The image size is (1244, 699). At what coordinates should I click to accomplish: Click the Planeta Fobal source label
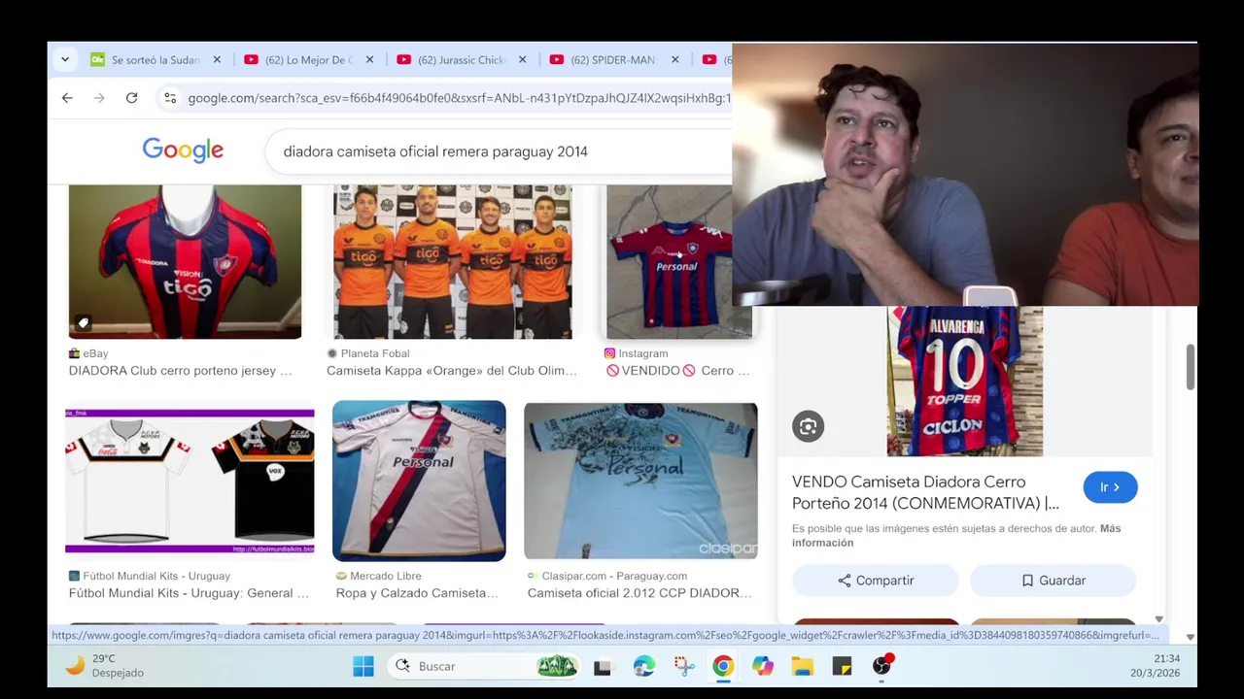click(x=368, y=353)
